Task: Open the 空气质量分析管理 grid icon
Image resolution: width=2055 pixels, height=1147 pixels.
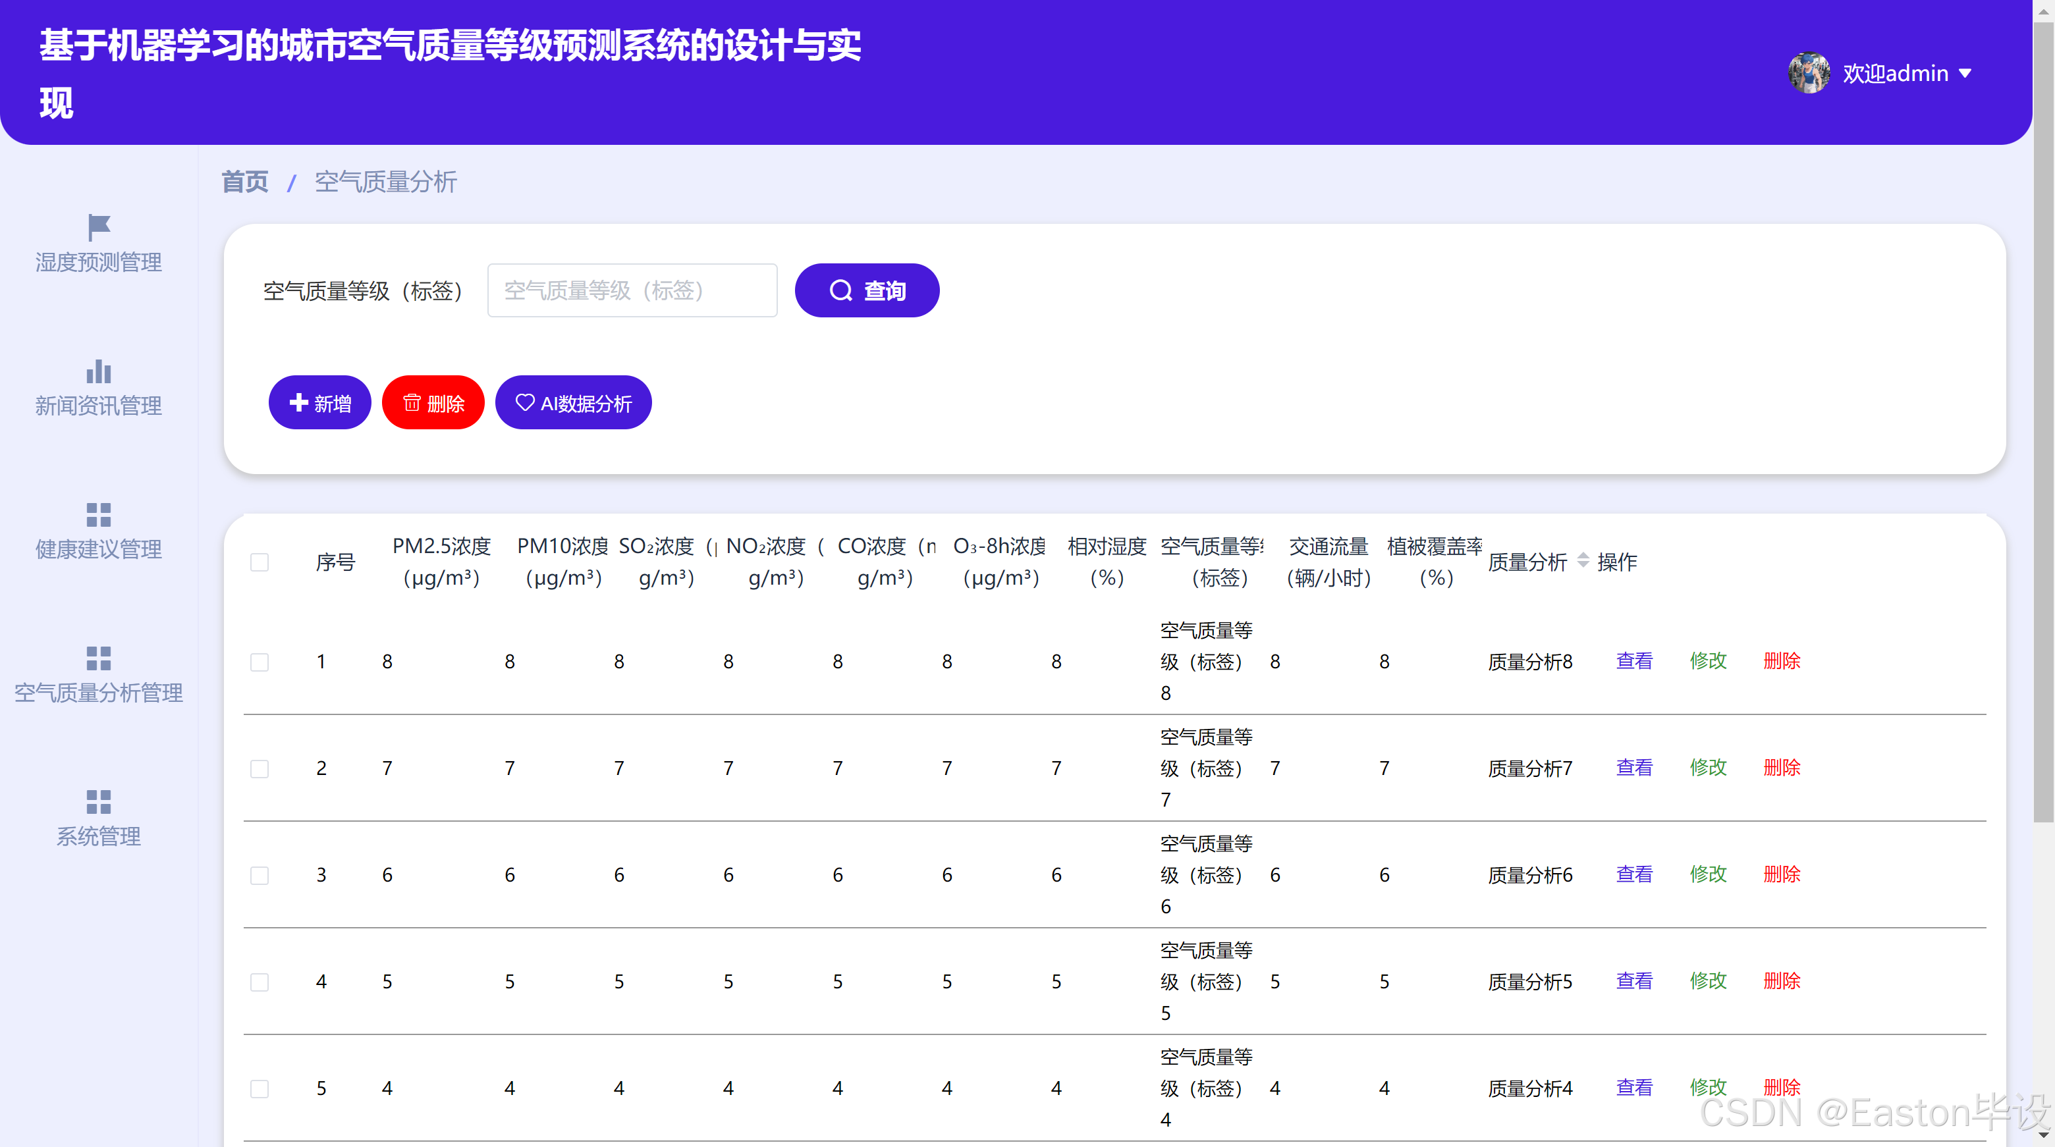Action: tap(98, 658)
